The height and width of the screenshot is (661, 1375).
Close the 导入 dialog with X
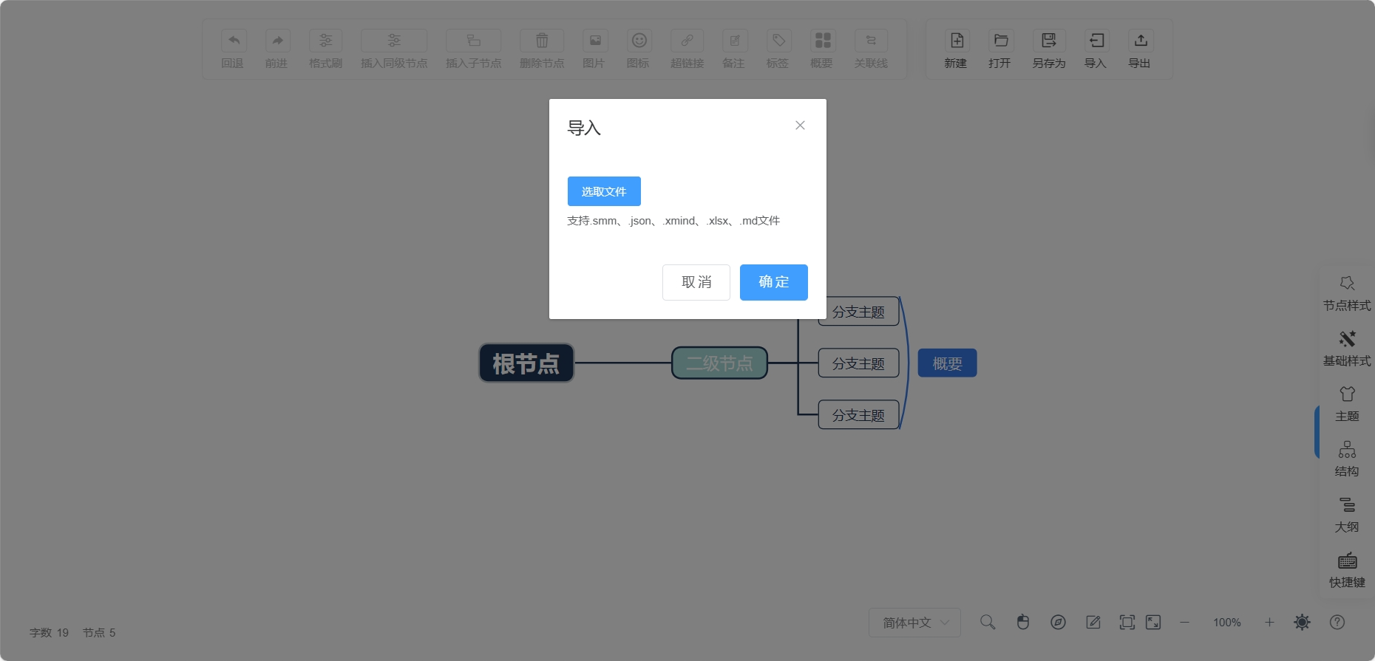[x=800, y=126]
